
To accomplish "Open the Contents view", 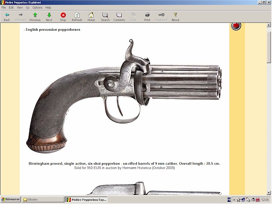I will pos(119,17).
